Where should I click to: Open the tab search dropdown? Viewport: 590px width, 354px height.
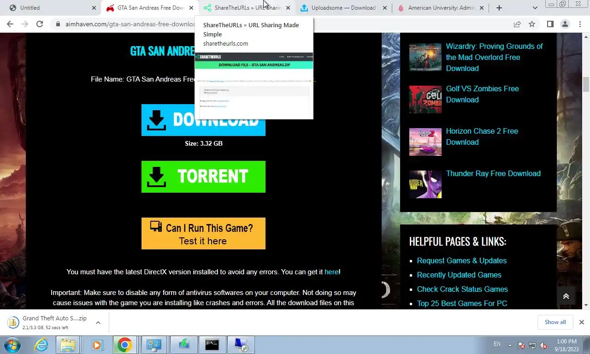535,8
